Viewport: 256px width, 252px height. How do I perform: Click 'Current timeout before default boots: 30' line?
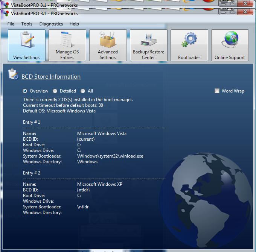(x=63, y=105)
